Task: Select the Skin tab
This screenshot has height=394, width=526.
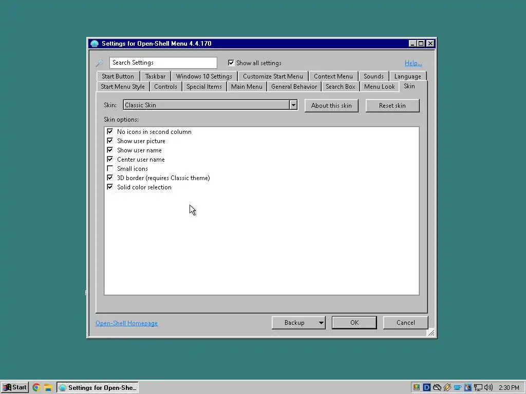Action: (409, 86)
